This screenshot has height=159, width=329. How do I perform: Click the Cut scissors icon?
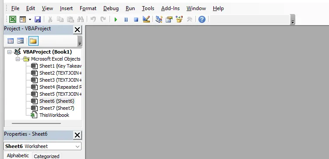(x=50, y=19)
